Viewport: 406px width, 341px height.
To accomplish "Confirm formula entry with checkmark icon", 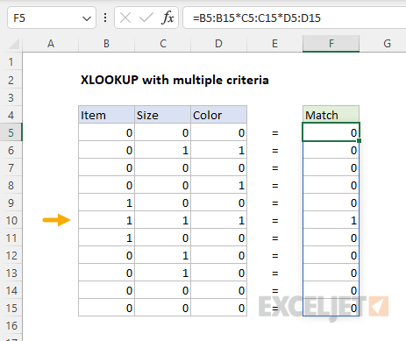I will coord(146,18).
